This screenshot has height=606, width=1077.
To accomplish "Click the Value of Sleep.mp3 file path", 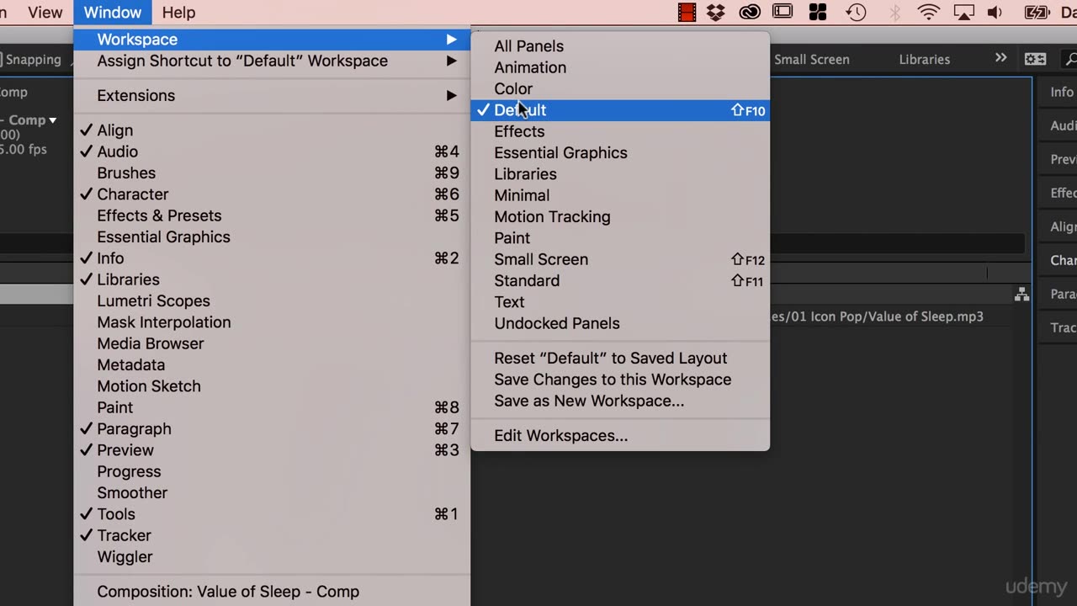I will (877, 316).
